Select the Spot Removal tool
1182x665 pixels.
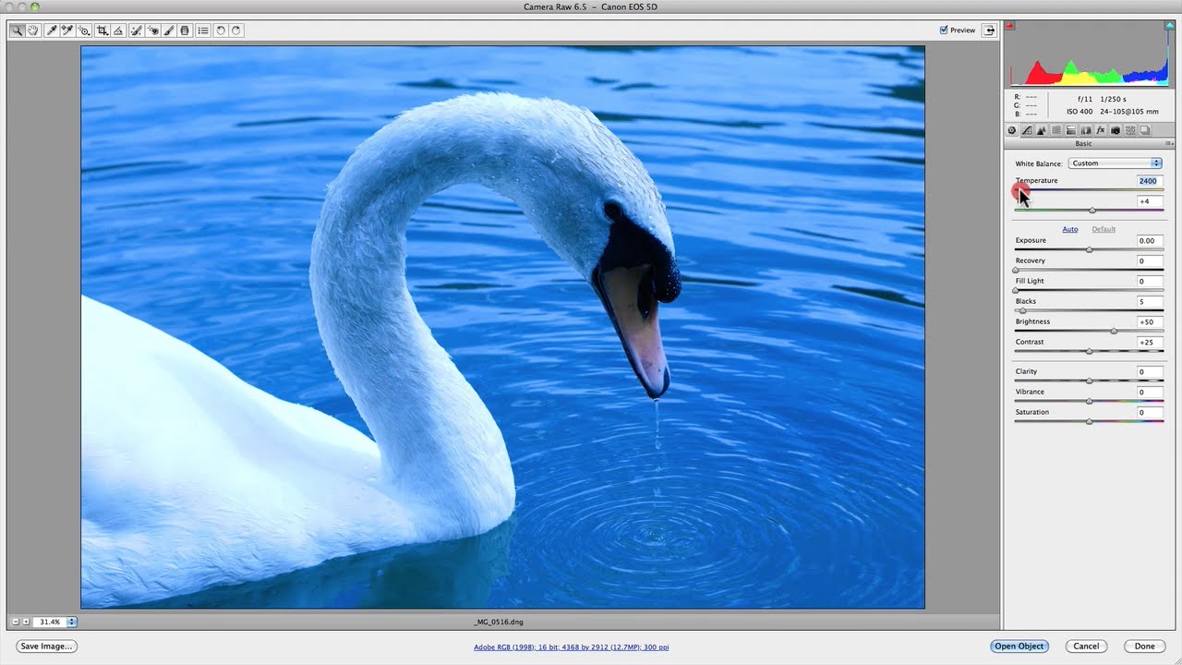click(136, 30)
